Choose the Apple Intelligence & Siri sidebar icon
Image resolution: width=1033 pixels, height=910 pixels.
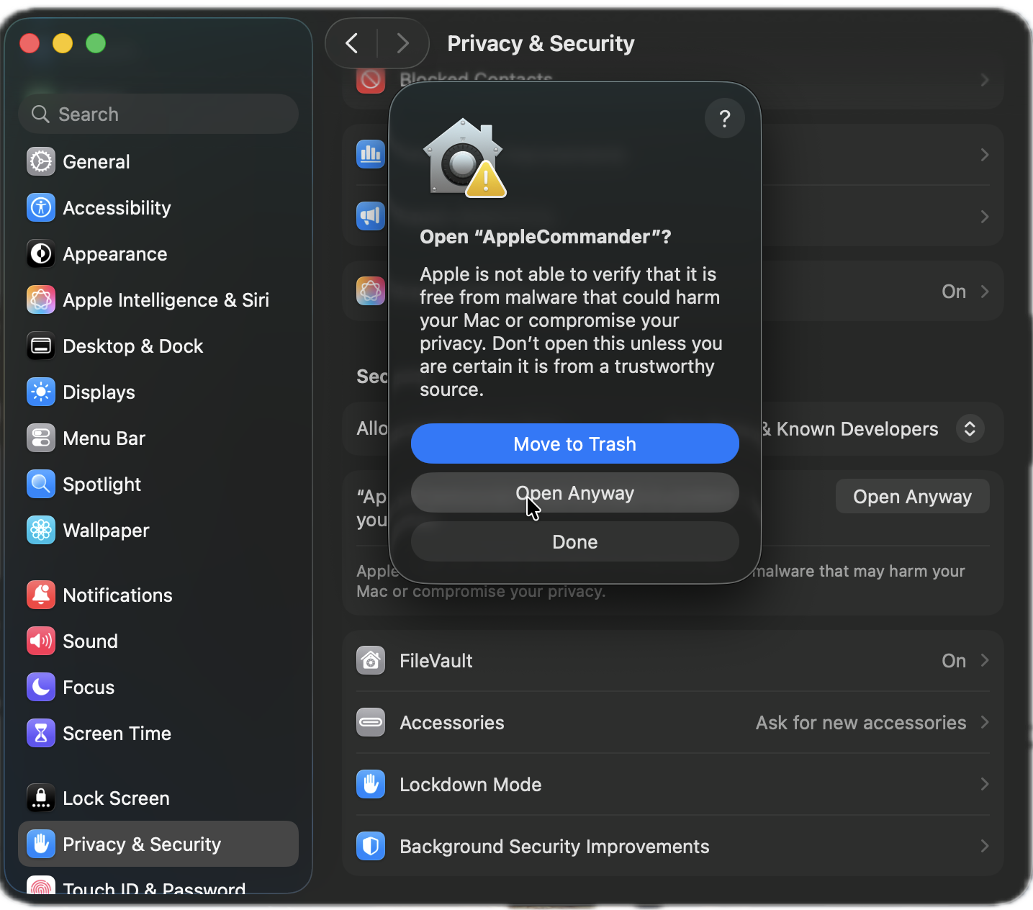(41, 299)
